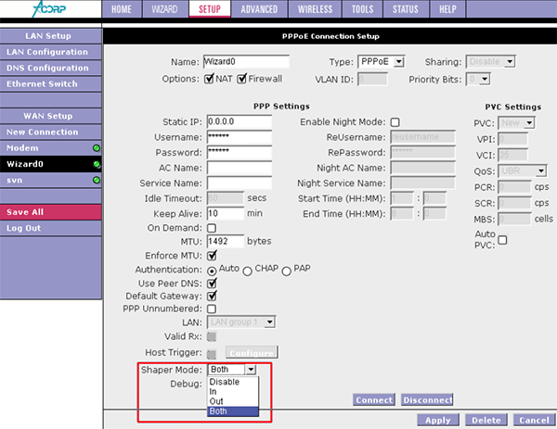The image size is (557, 429).
Task: Click green status dot next to svn
Action: 97,180
